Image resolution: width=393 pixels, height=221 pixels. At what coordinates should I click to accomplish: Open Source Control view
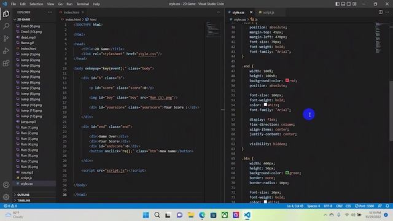(x=6, y=38)
